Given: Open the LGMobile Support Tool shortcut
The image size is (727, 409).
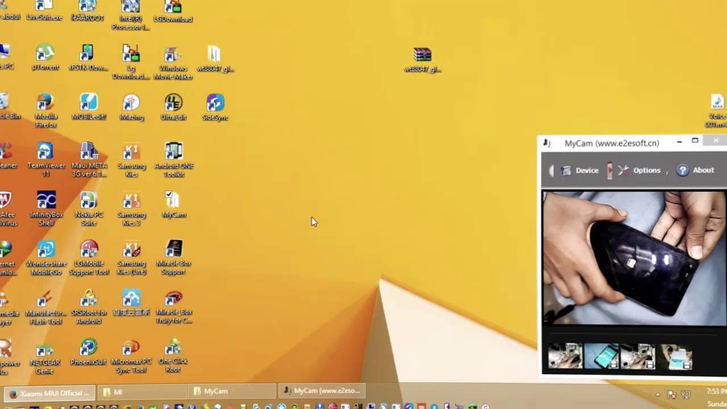Looking at the screenshot, I should pos(89,258).
